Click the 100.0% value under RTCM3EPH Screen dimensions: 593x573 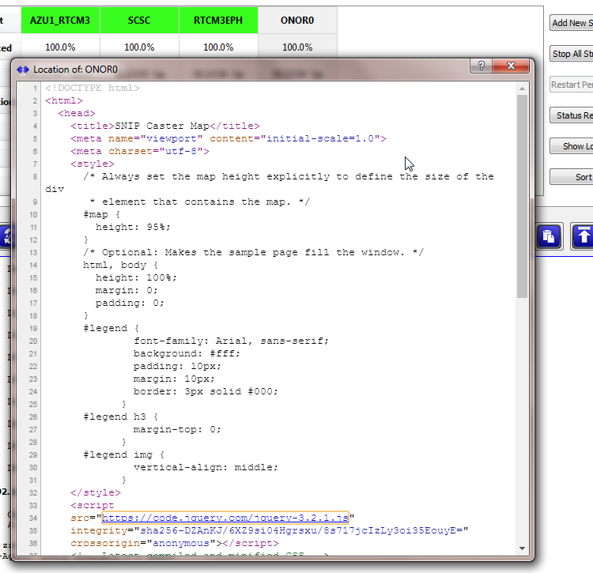click(x=218, y=47)
